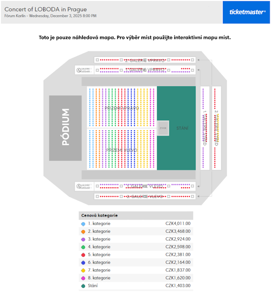The image size is (271, 292).
Task: Click the yellow 7. kategorie legend marker
Action: 83,270
